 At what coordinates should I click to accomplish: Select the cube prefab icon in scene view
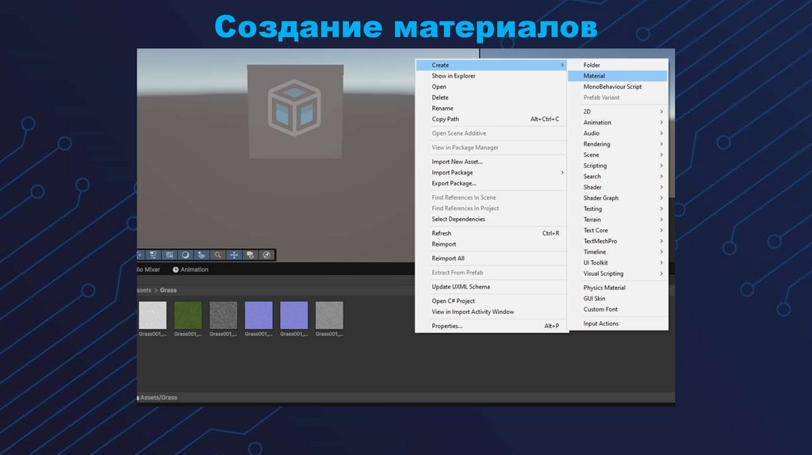point(294,108)
